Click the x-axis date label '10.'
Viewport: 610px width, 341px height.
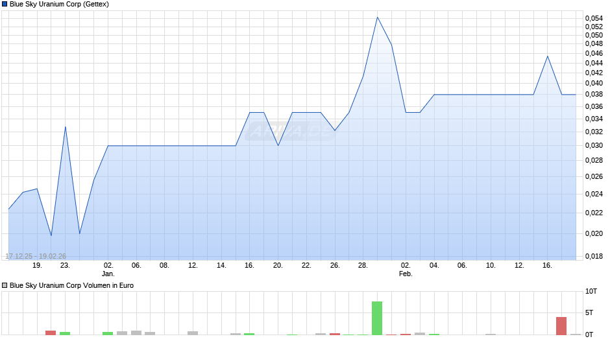(491, 266)
